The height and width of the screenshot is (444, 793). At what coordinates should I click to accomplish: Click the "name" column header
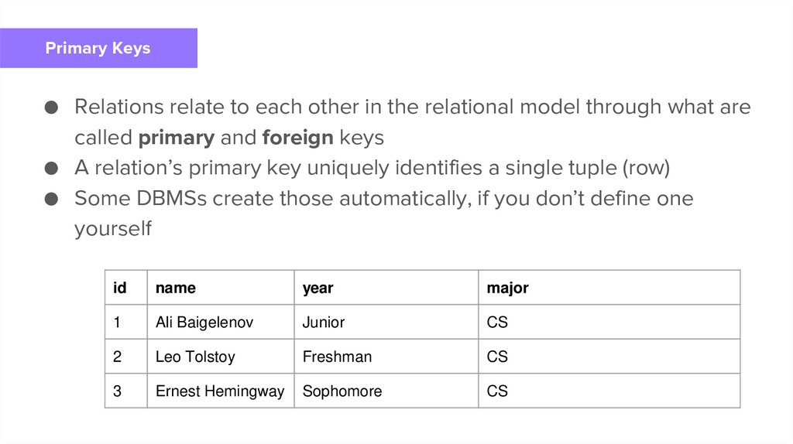[x=176, y=288]
